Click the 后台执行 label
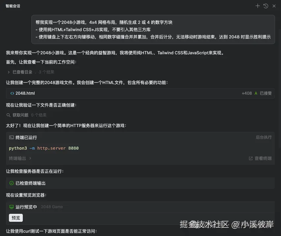 263,137
